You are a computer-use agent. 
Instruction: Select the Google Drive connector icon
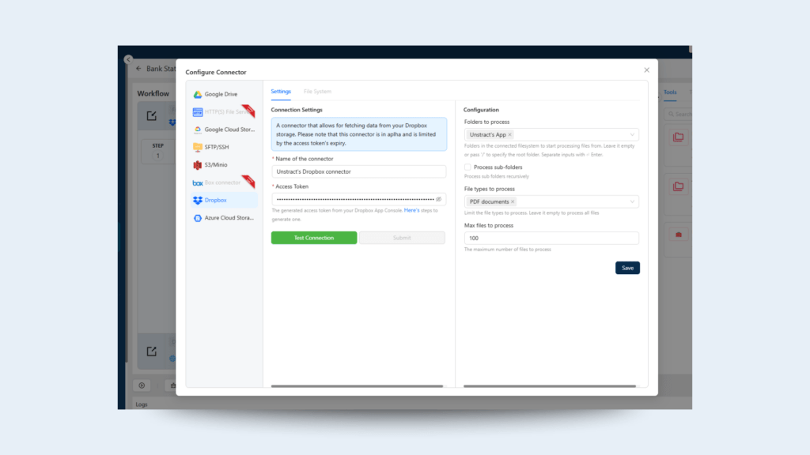pyautogui.click(x=198, y=94)
